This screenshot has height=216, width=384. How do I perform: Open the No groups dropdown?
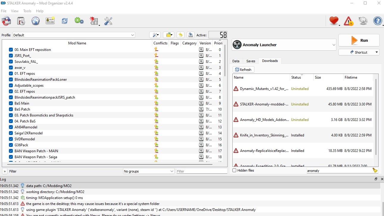coord(149,171)
